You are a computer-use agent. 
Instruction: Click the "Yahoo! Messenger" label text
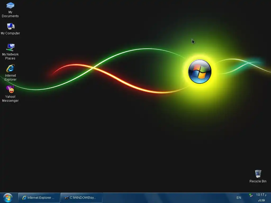tap(10, 99)
